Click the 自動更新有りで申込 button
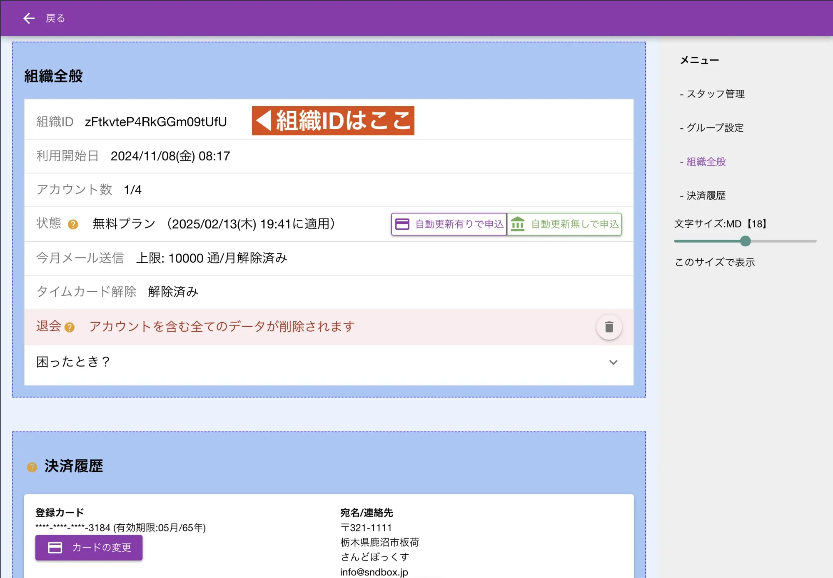Viewport: 833px width, 578px height. point(449,224)
